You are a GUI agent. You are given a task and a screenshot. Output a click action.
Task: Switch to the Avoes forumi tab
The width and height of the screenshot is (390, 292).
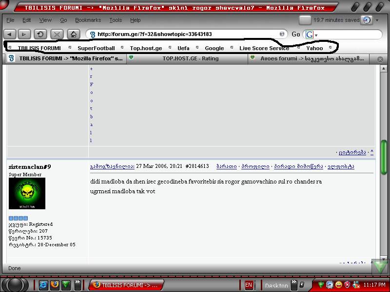click(309, 58)
